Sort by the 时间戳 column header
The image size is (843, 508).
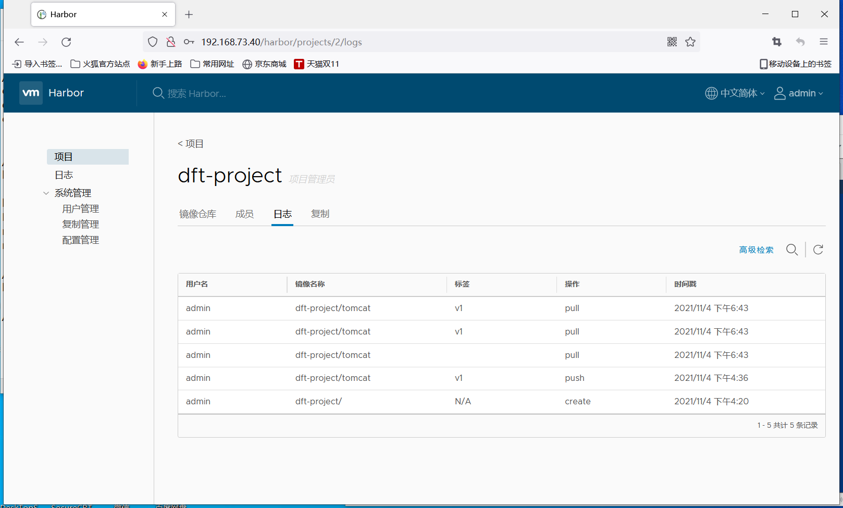[685, 284]
